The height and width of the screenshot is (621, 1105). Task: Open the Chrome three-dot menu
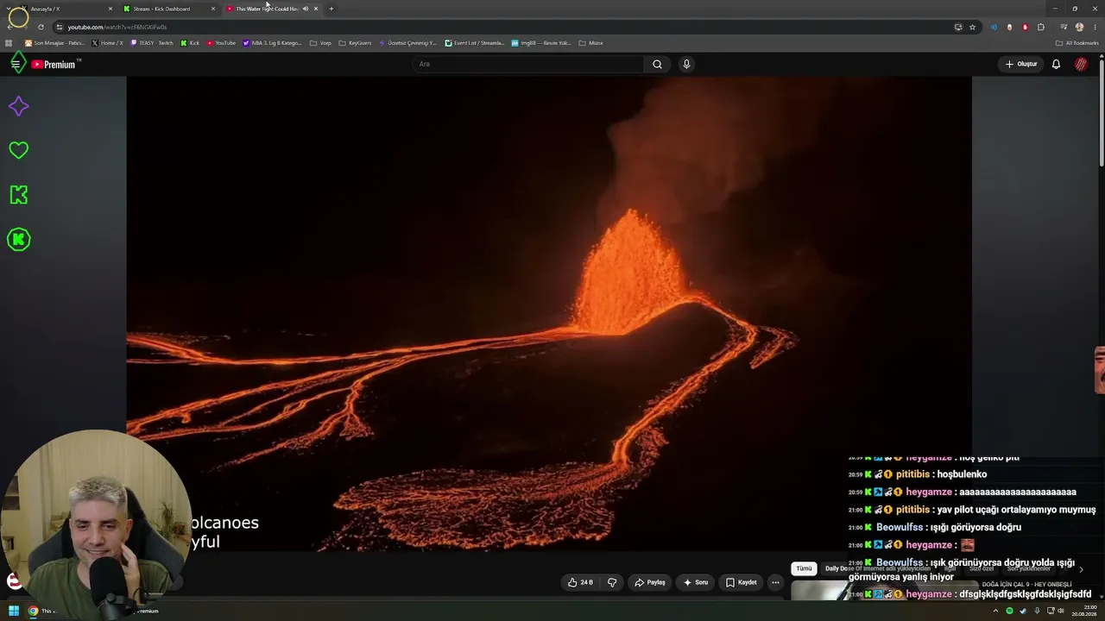[1095, 27]
